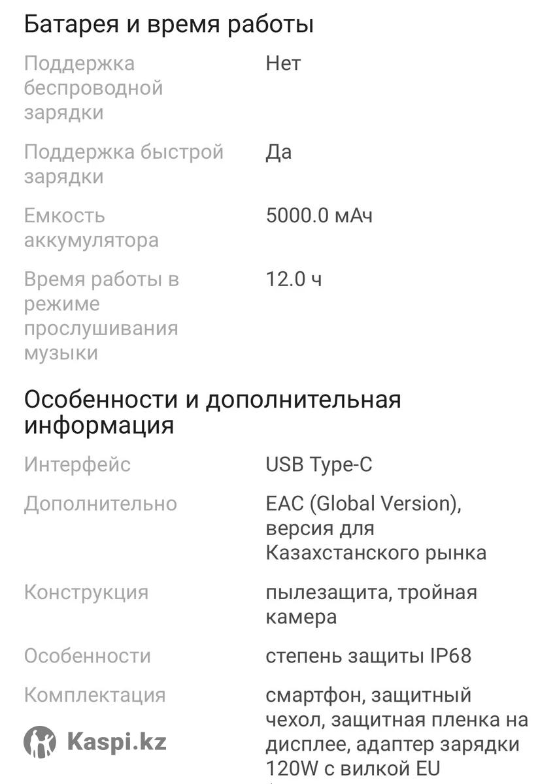555x784 pixels.
Task: Tap the 'Емкость аккумулятора' label
Action: coord(91,227)
